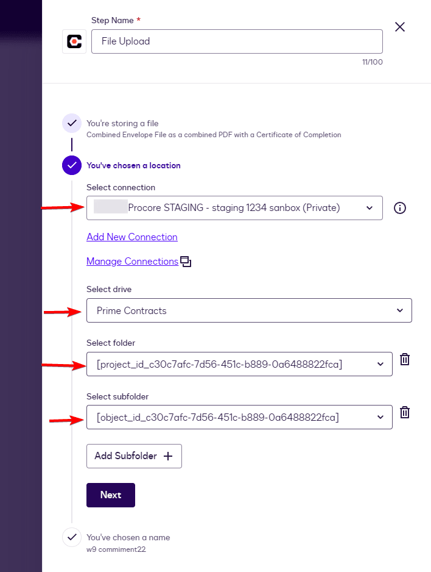Close the File Upload step panel
The height and width of the screenshot is (572, 431).
pyautogui.click(x=400, y=27)
